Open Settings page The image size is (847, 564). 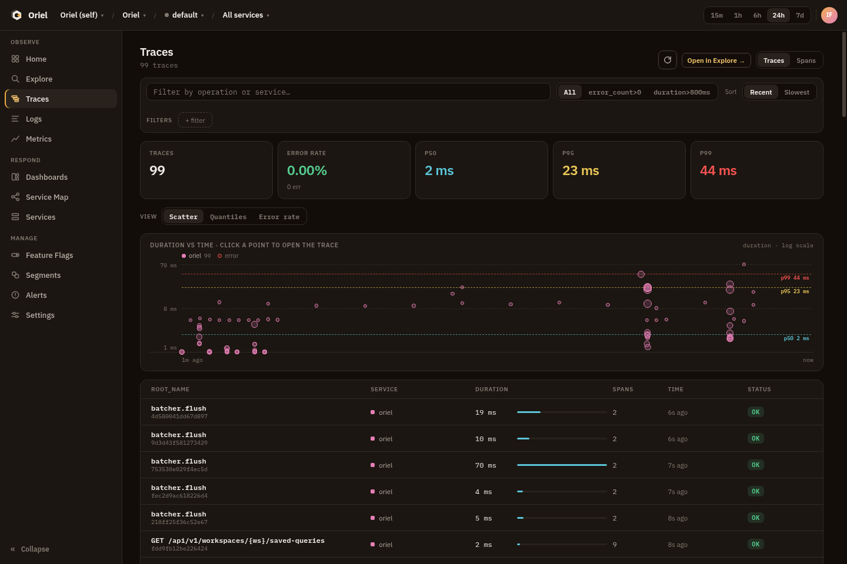pos(61,315)
